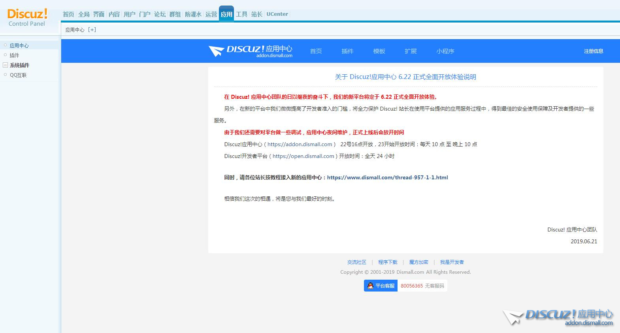Open the https://open.dismall.com link

(x=303, y=156)
